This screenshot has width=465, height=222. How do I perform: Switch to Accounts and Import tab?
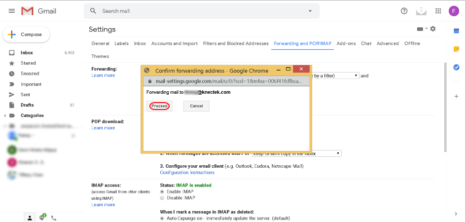(x=175, y=43)
